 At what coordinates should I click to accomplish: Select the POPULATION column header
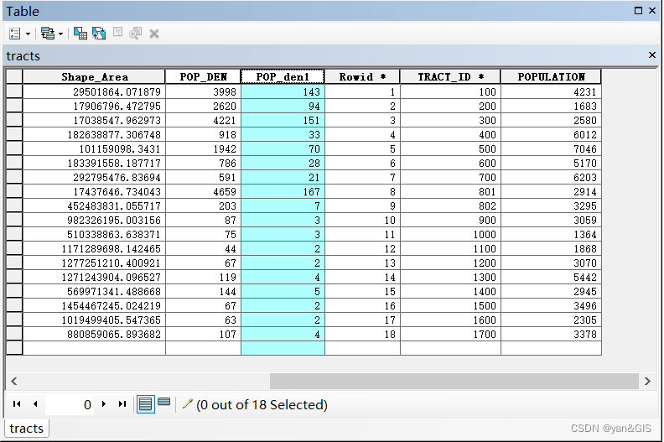pos(551,76)
